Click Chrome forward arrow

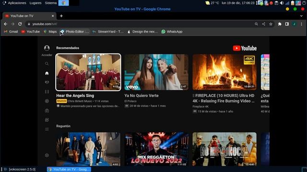(x=13, y=24)
